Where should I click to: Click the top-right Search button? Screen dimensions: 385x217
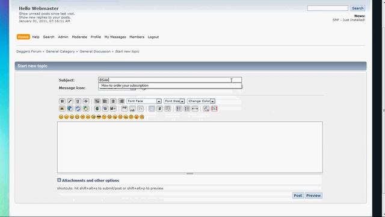[358, 8]
